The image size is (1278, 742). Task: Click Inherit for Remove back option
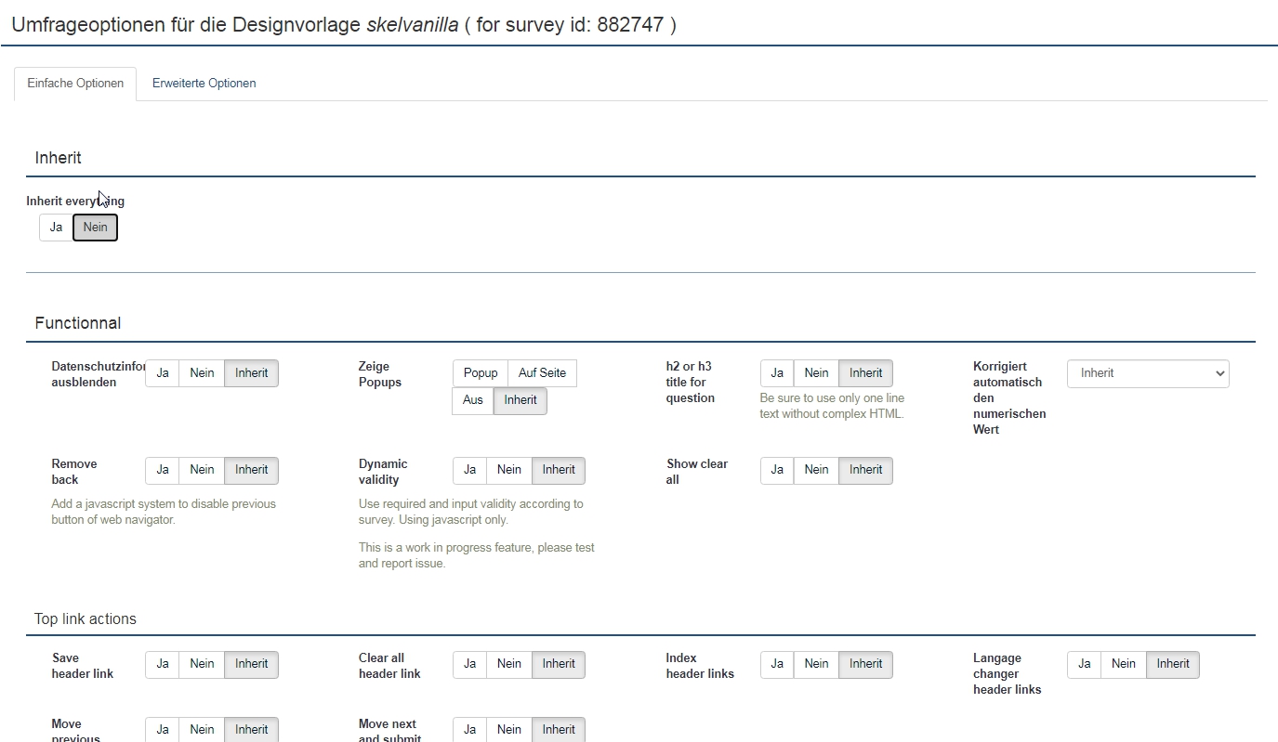coord(251,470)
